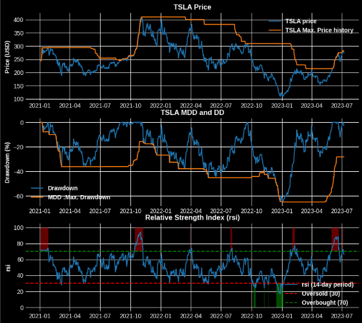The image size is (362, 323).
Task: Click the green dashed swatch beside "Overbought (70)"
Action: (291, 303)
